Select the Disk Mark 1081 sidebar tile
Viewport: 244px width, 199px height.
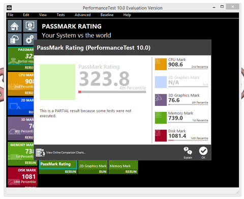click(22, 177)
